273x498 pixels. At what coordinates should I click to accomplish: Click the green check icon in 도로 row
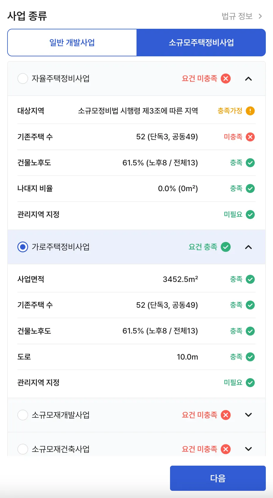click(250, 357)
